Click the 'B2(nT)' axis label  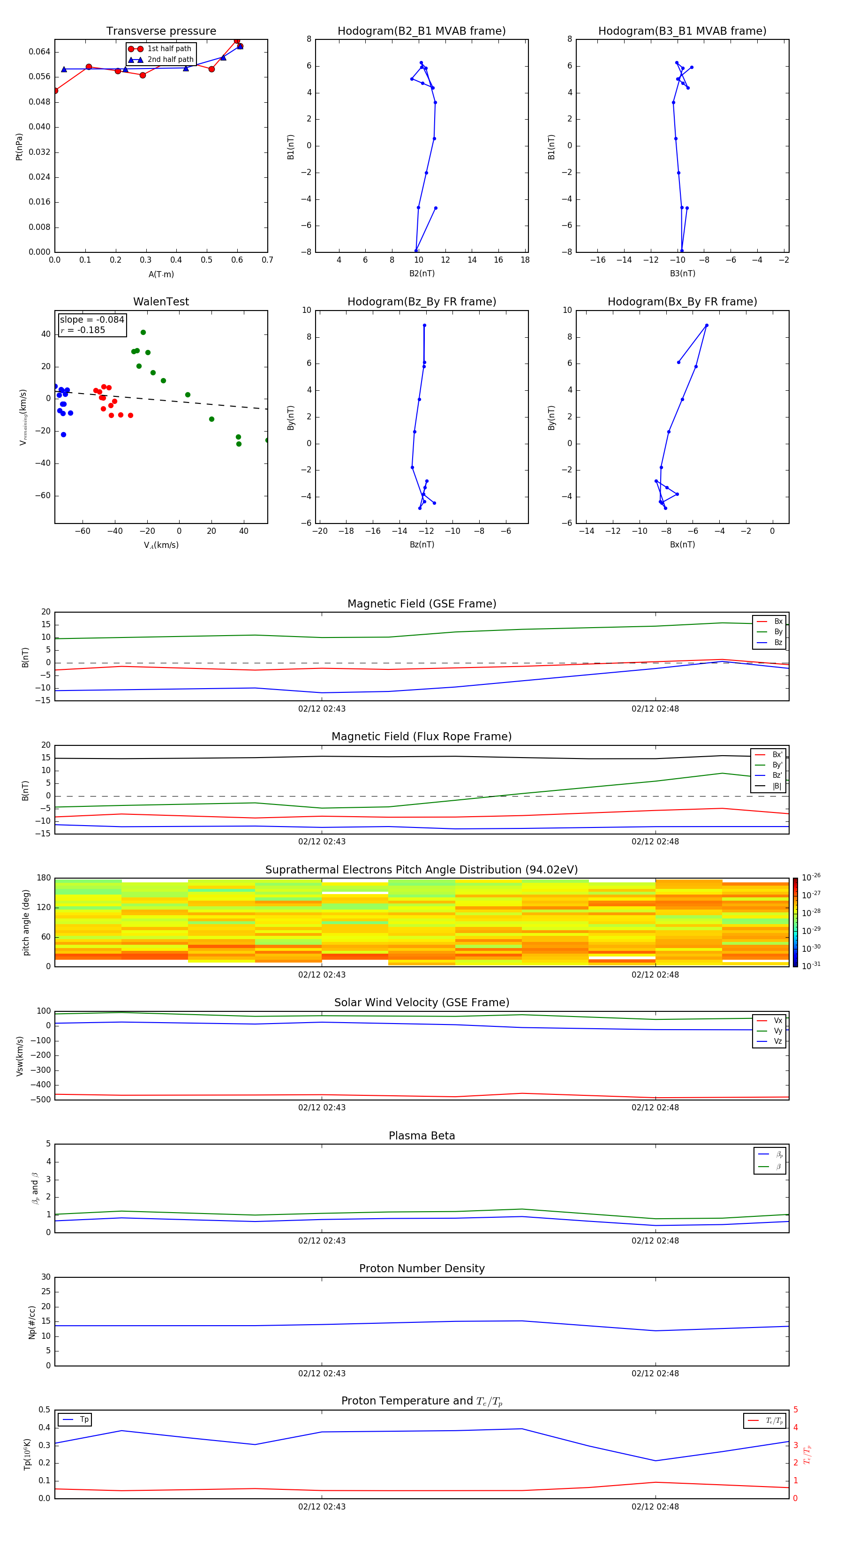(x=422, y=273)
